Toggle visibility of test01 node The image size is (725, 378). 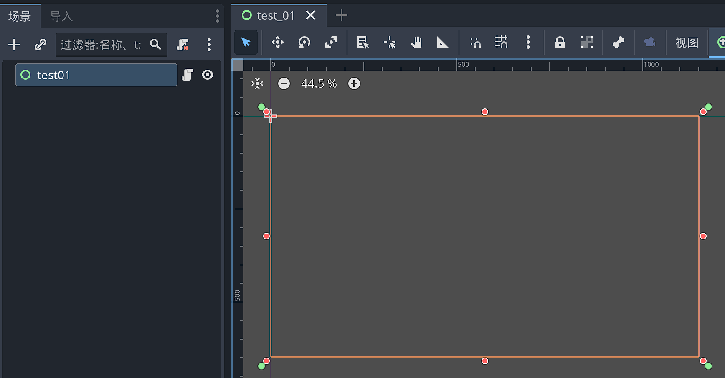(x=208, y=75)
